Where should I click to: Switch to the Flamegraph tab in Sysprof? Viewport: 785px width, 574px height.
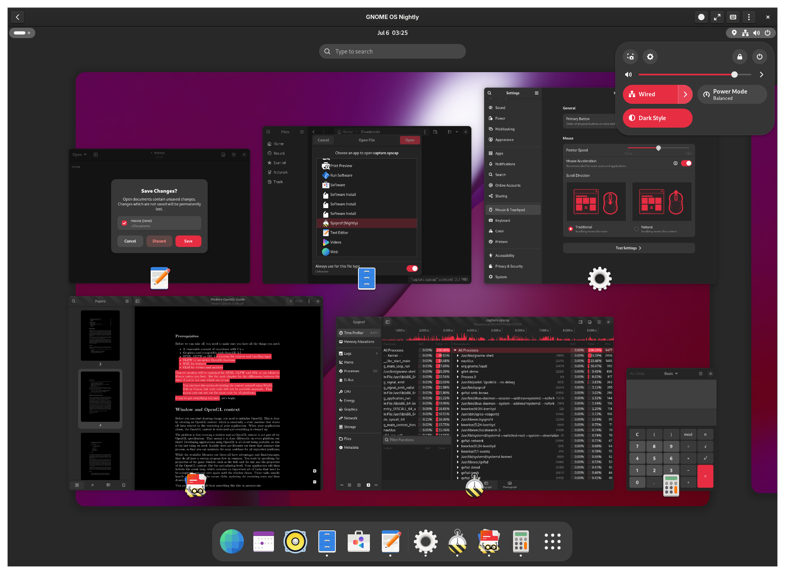tap(509, 485)
